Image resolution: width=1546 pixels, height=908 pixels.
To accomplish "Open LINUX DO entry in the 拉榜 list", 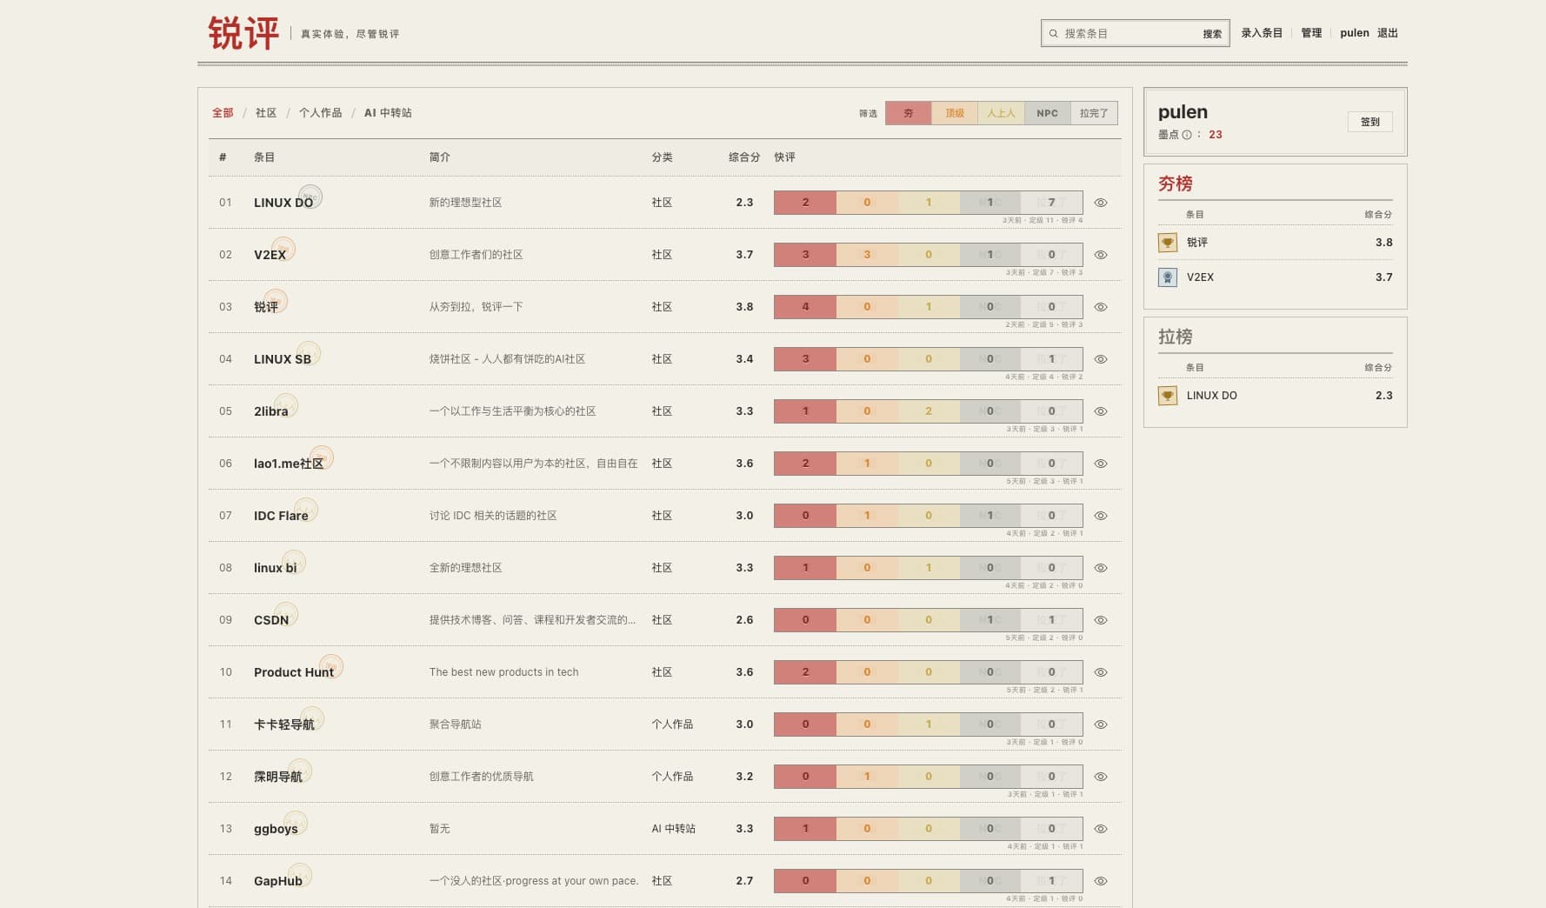I will pyautogui.click(x=1212, y=396).
